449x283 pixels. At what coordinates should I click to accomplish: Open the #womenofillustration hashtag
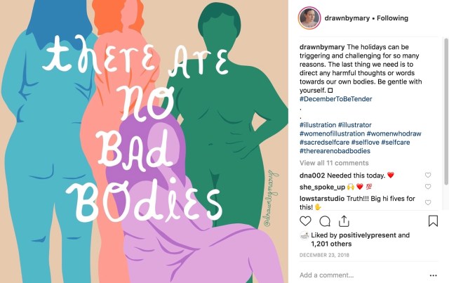click(332, 133)
